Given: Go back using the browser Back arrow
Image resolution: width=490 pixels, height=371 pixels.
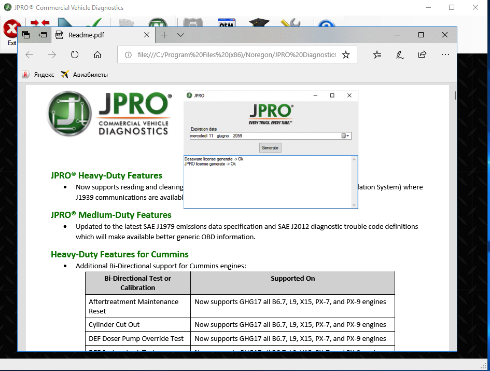Looking at the screenshot, I should coord(30,55).
